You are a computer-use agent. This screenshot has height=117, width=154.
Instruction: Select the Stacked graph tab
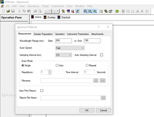(x=64, y=17)
